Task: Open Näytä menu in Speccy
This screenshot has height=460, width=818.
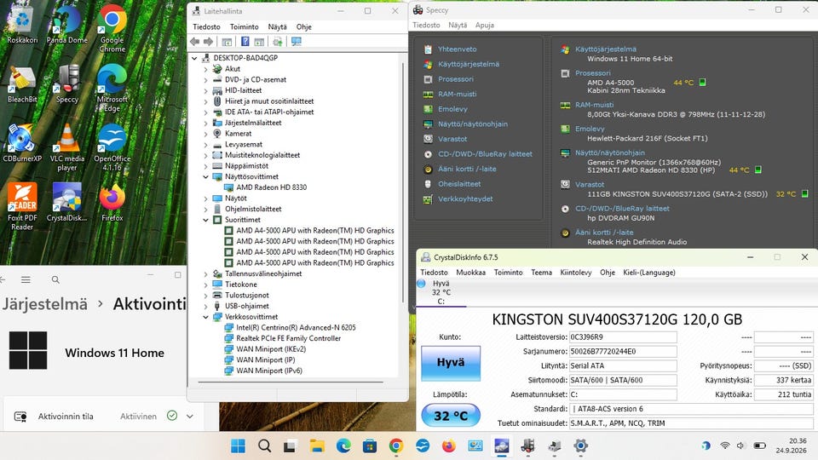Action: (x=458, y=25)
